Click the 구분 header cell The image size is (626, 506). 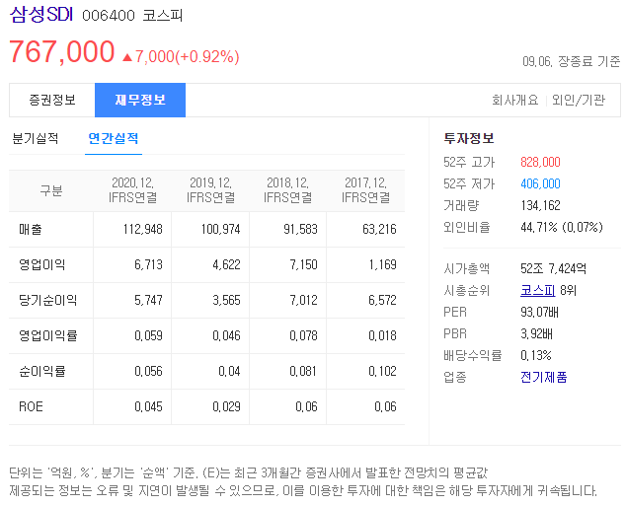51,190
